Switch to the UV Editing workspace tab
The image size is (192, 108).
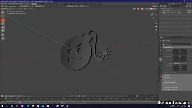pos(53,4)
